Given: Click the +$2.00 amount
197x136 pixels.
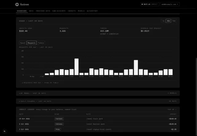Looking at the screenshot, I should [174, 129].
